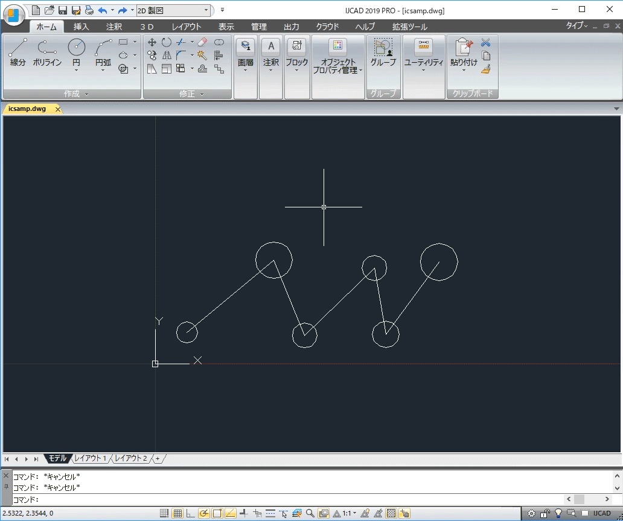This screenshot has width=623, height=521.
Task: Click the ユーティリティ utilities button
Action: coord(424,55)
